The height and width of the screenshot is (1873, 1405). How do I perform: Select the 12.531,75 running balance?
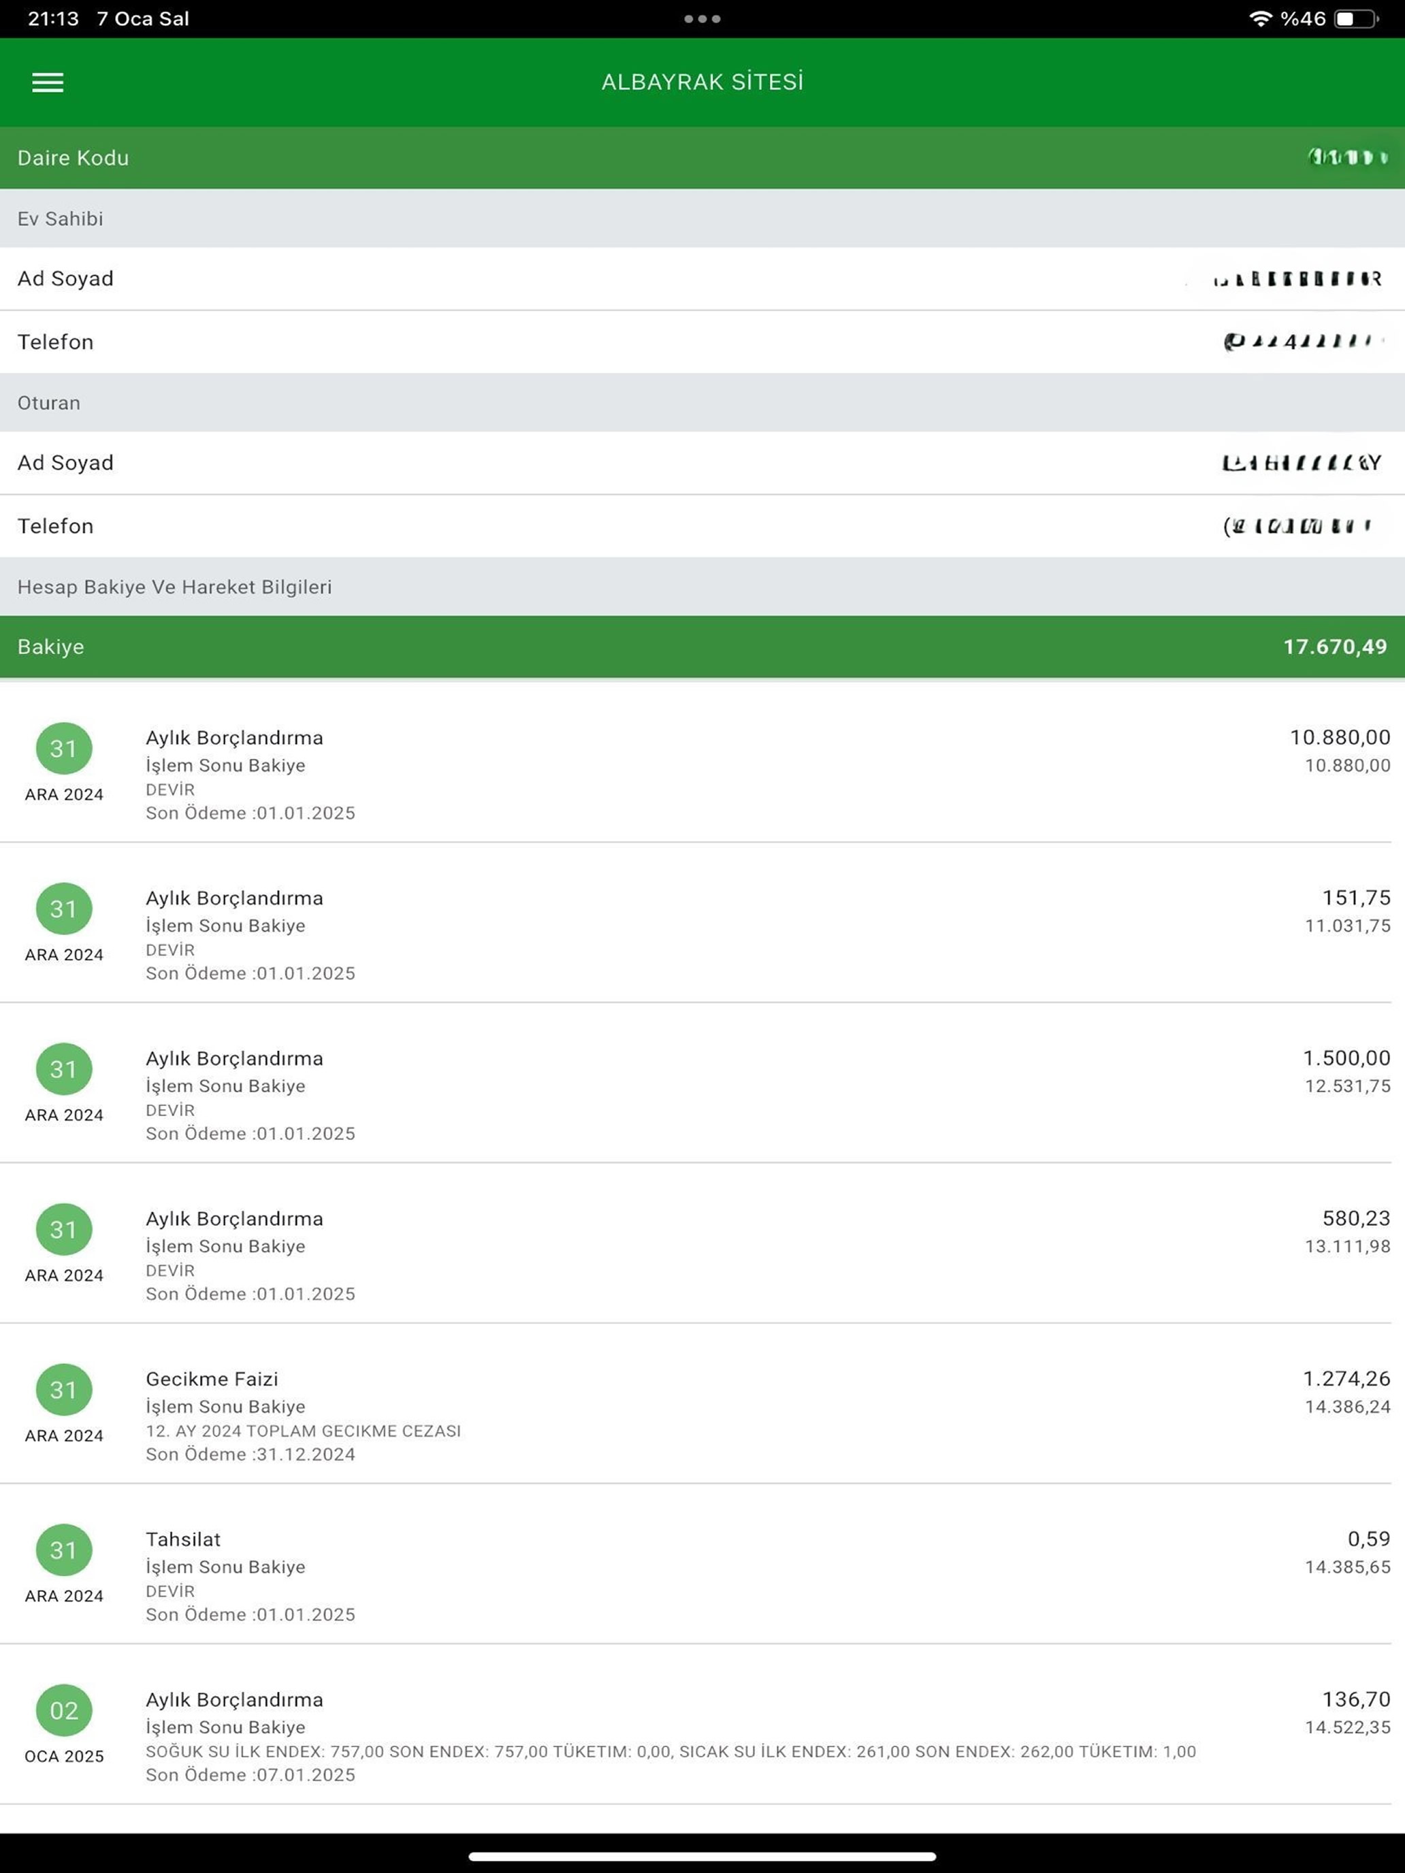pyautogui.click(x=1347, y=1086)
